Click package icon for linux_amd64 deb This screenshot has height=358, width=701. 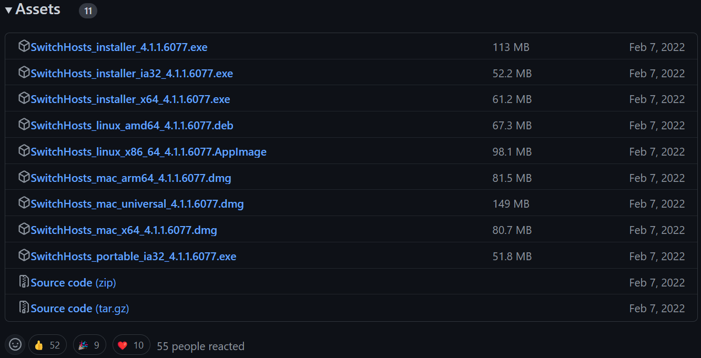[24, 125]
